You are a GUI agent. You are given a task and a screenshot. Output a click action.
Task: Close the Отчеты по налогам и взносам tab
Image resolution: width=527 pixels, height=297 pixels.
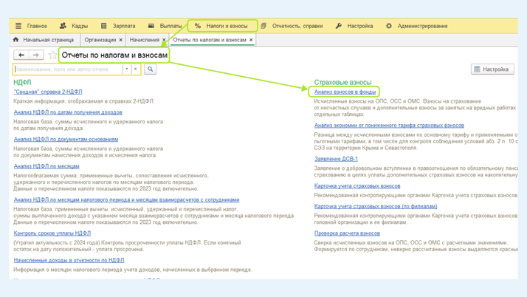pos(251,40)
